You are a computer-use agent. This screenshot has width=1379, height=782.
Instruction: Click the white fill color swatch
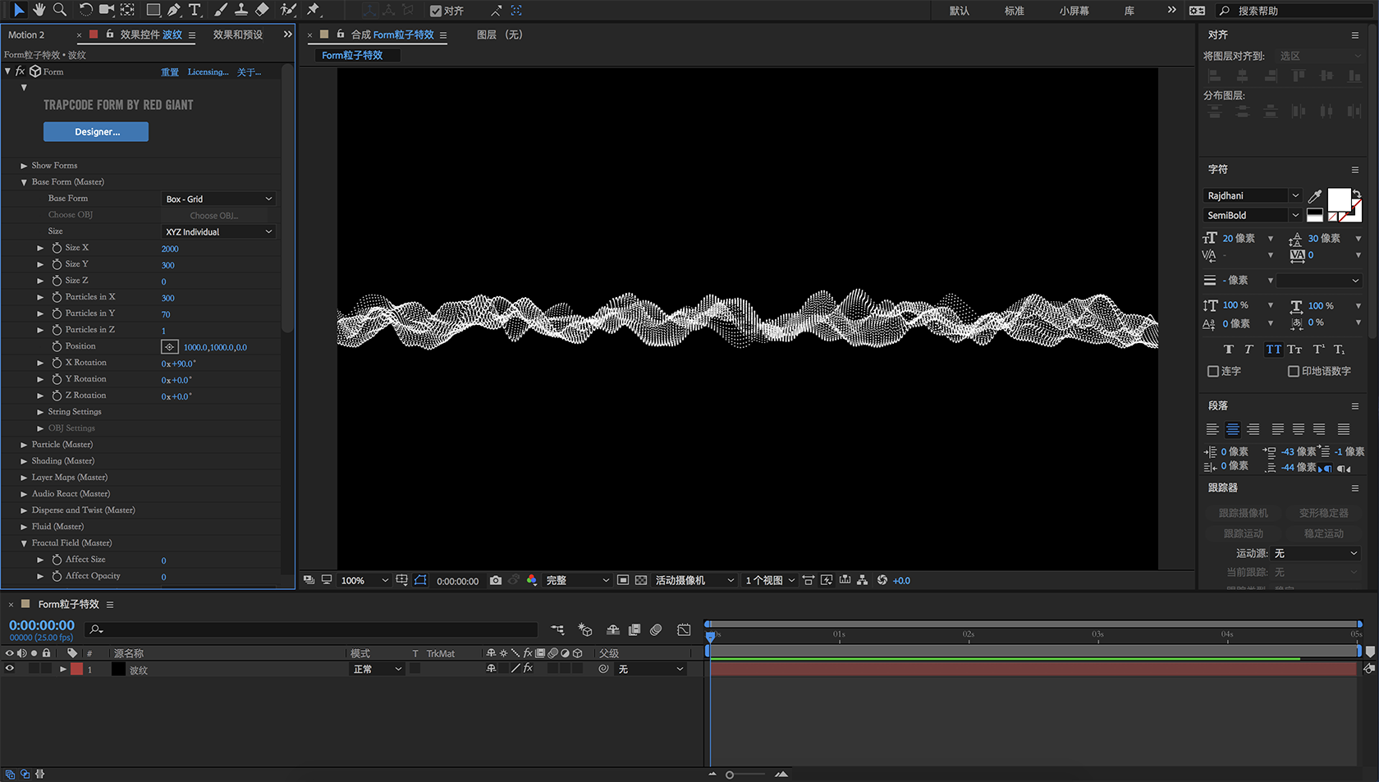(x=1339, y=199)
